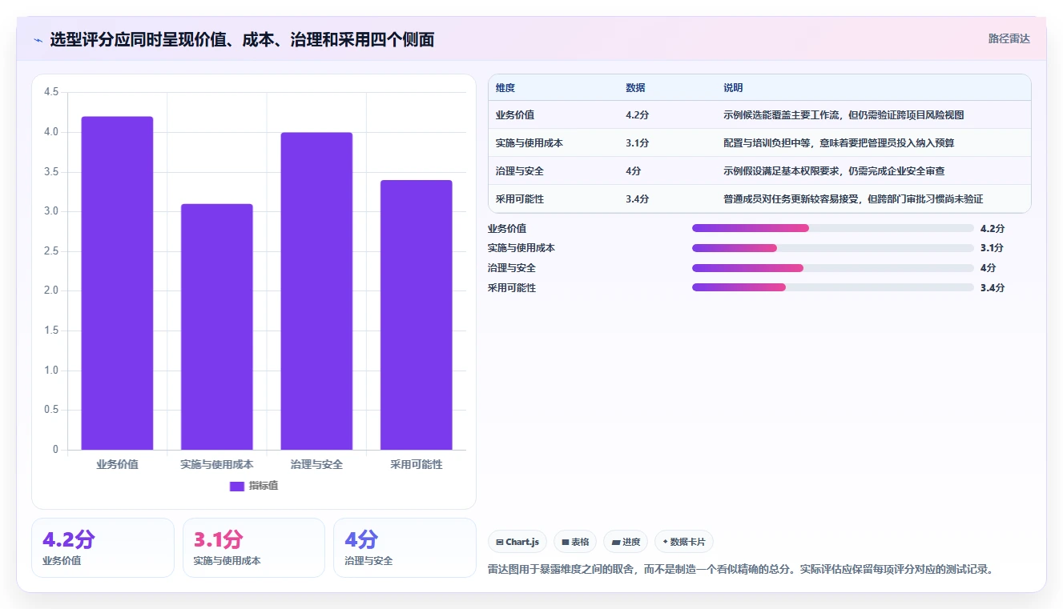Toggle the 指标值 legend label

264,486
